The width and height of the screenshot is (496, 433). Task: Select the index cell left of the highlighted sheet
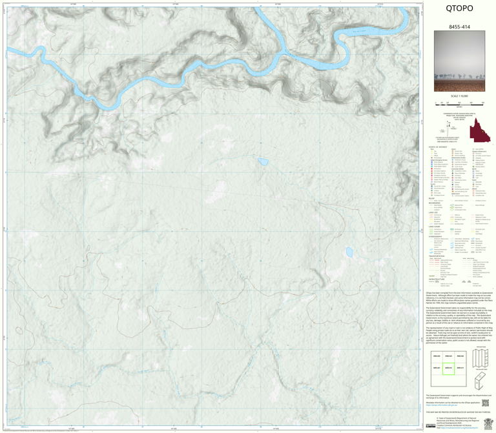[437, 368]
